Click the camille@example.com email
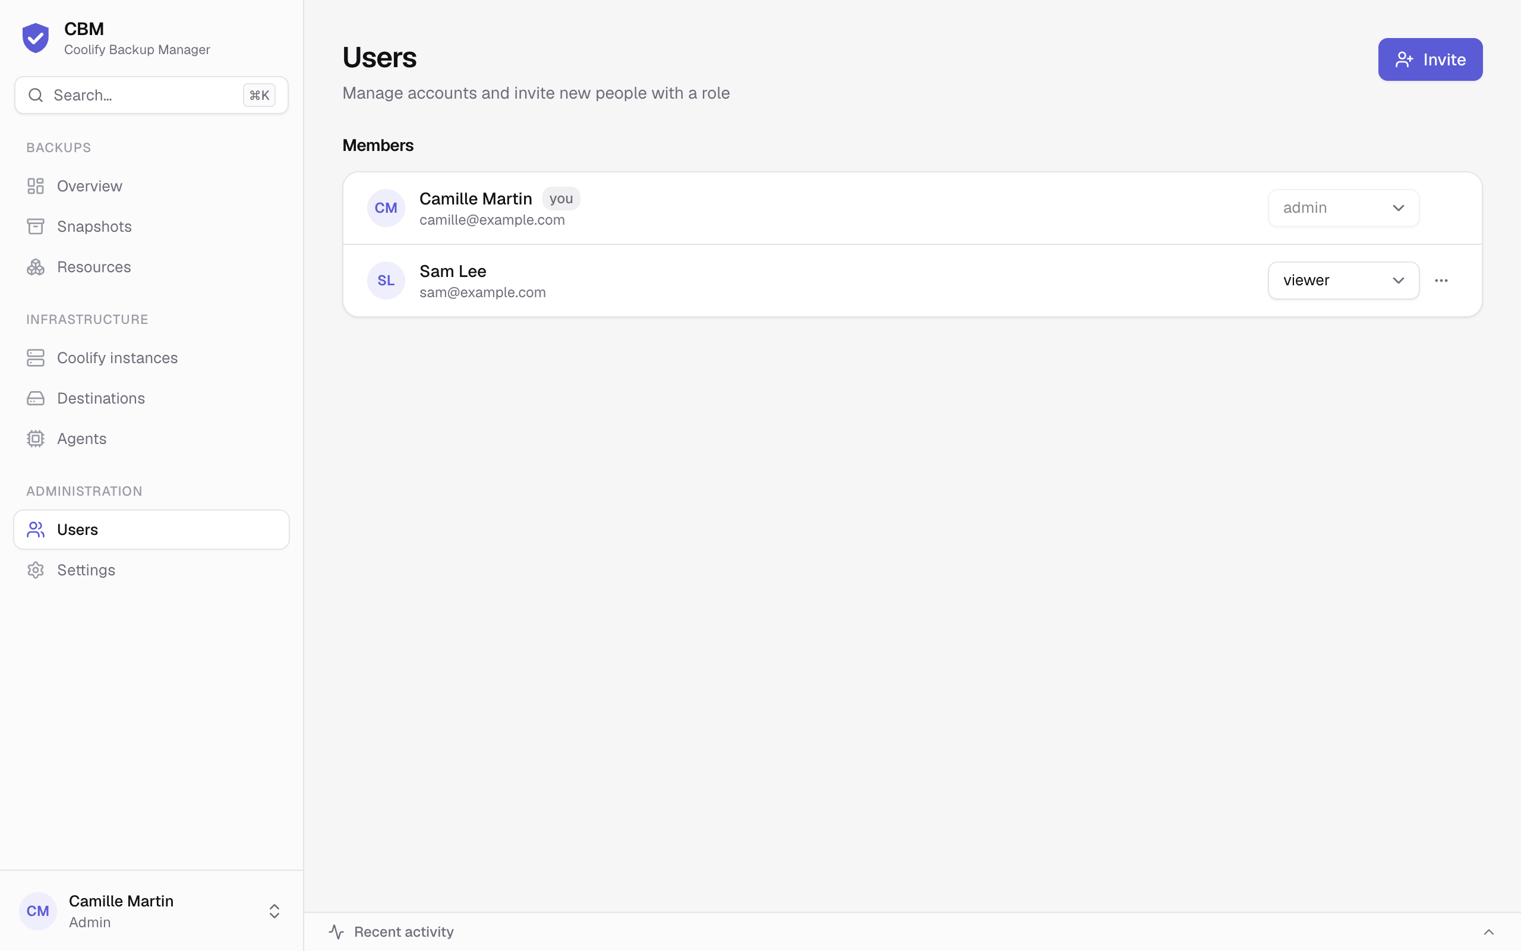Screen dimensions: 1521x951 (492, 220)
